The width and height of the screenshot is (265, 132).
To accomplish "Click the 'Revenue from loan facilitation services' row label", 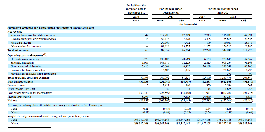I will pyautogui.click(x=33, y=35).
